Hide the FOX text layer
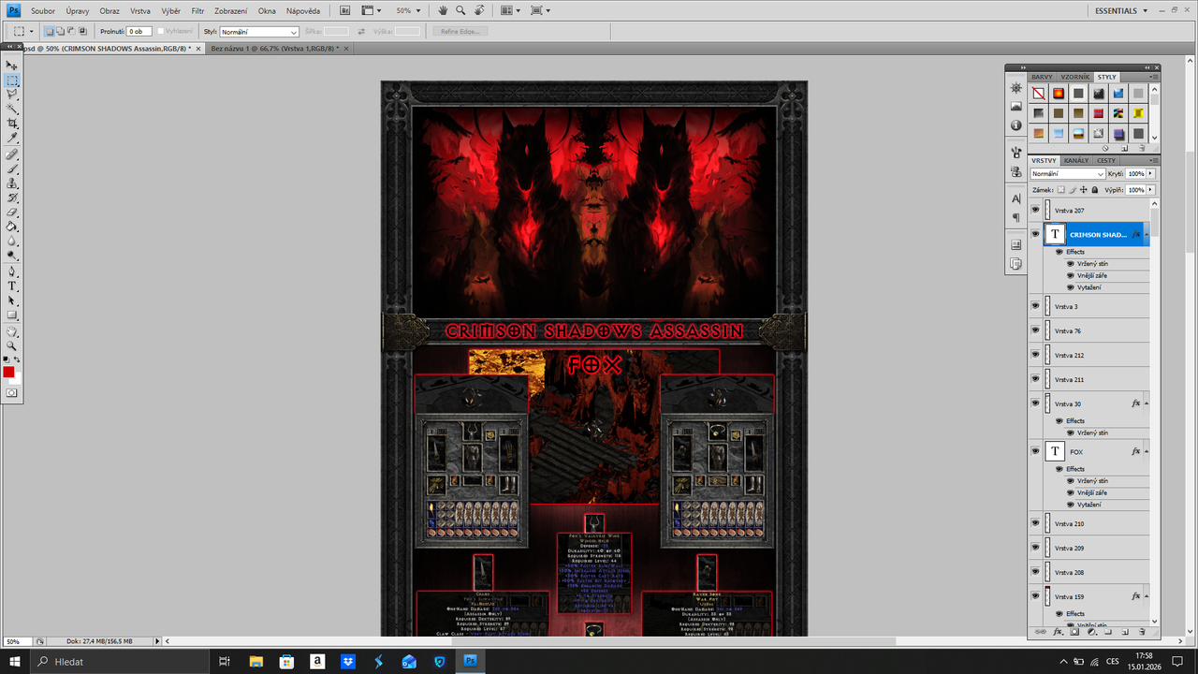The image size is (1198, 674). (1035, 451)
